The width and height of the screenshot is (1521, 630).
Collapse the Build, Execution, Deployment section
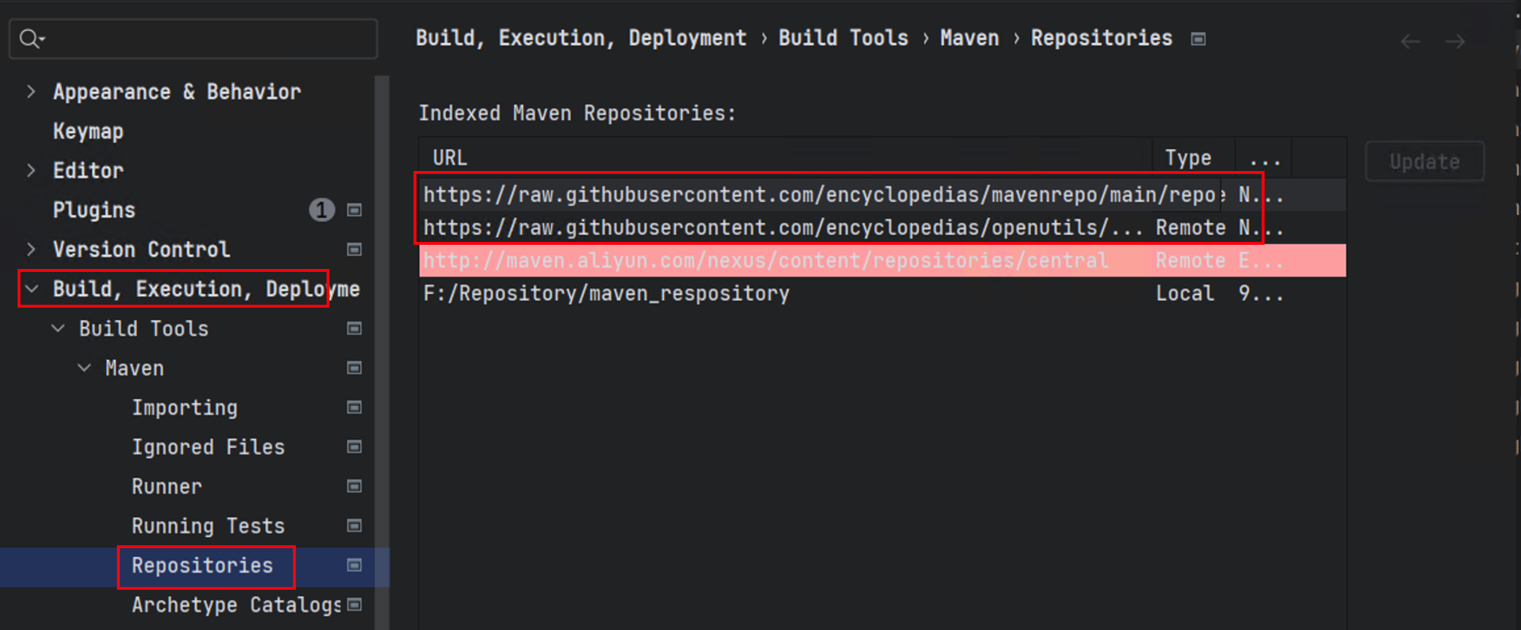pos(31,289)
